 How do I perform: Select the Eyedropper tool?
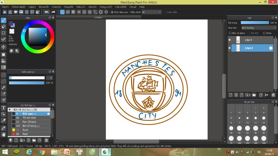click(x=3, y=128)
